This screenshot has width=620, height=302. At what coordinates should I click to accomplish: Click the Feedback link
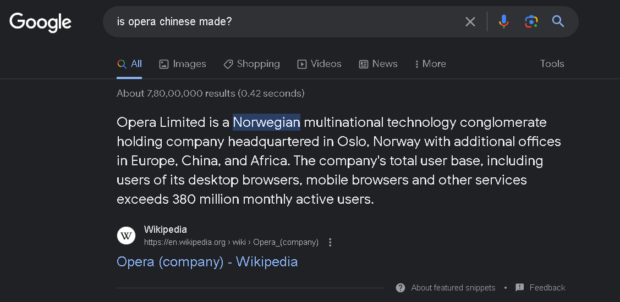547,288
